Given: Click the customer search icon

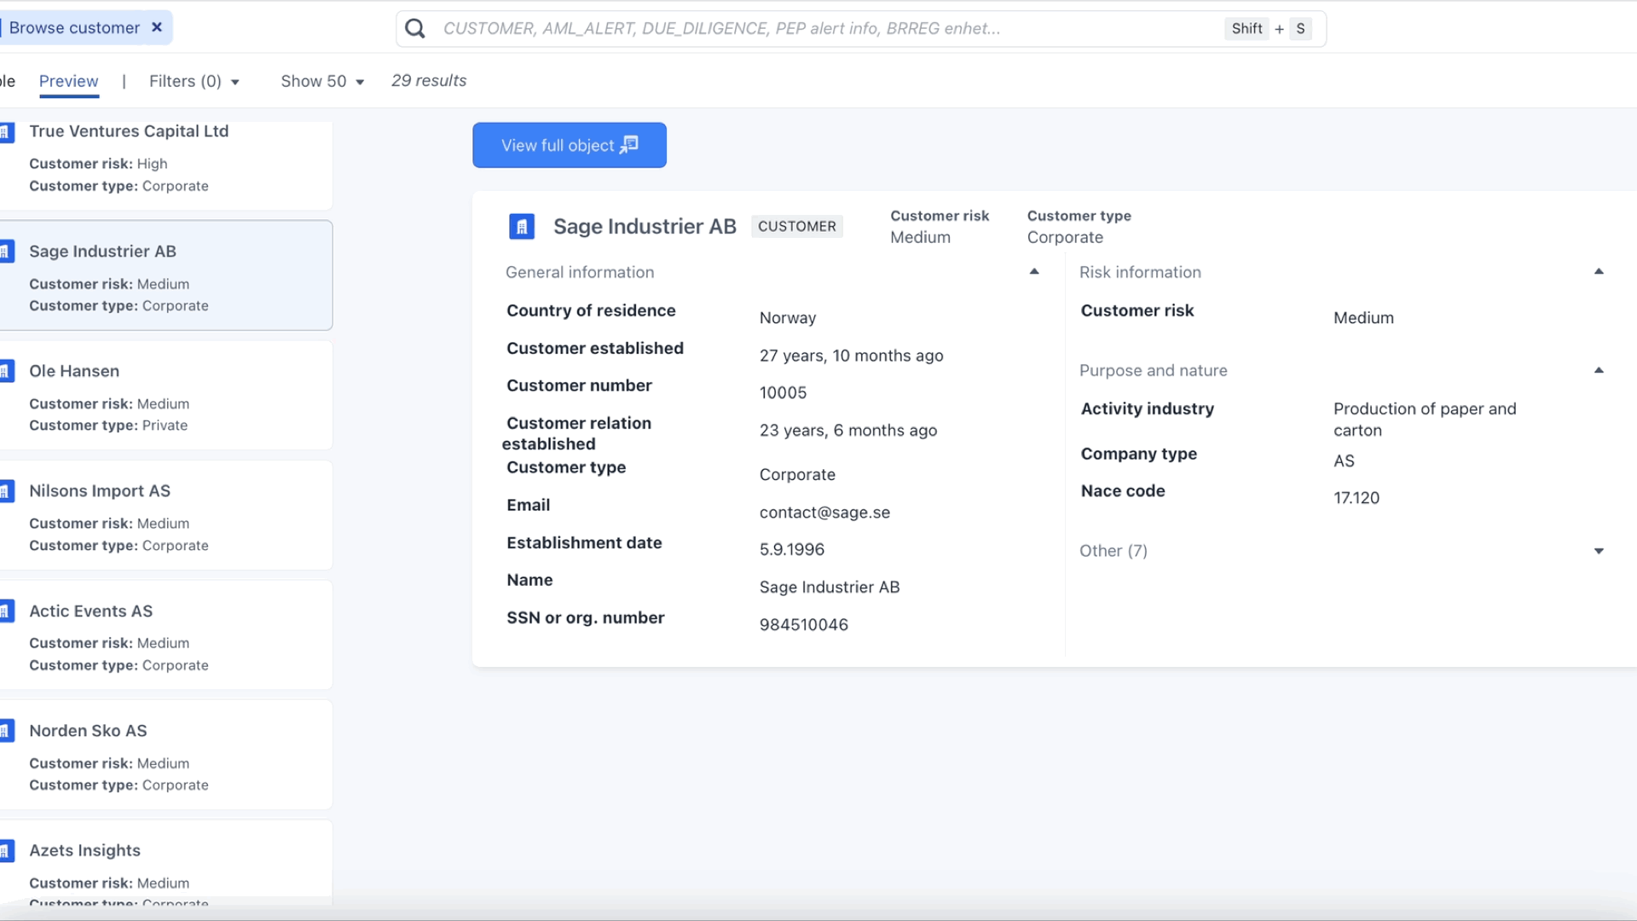Looking at the screenshot, I should coord(416,28).
